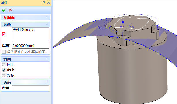
Task: Click the 向量 input field
Action: pos(31,88)
